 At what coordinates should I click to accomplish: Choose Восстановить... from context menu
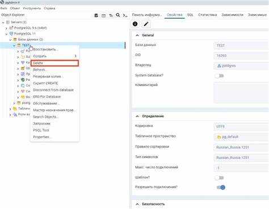coord(54,49)
